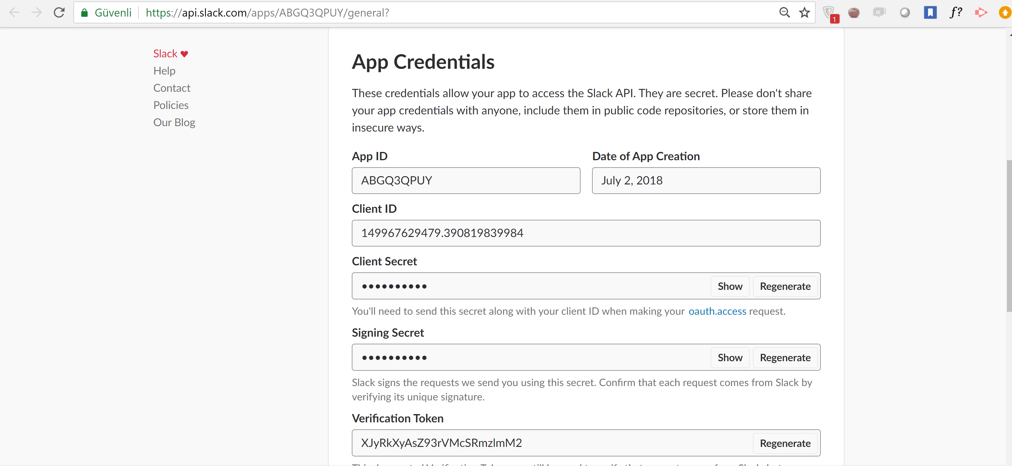Viewport: 1012px width, 466px height.
Task: Regenerate the Signing Secret
Action: (x=785, y=358)
